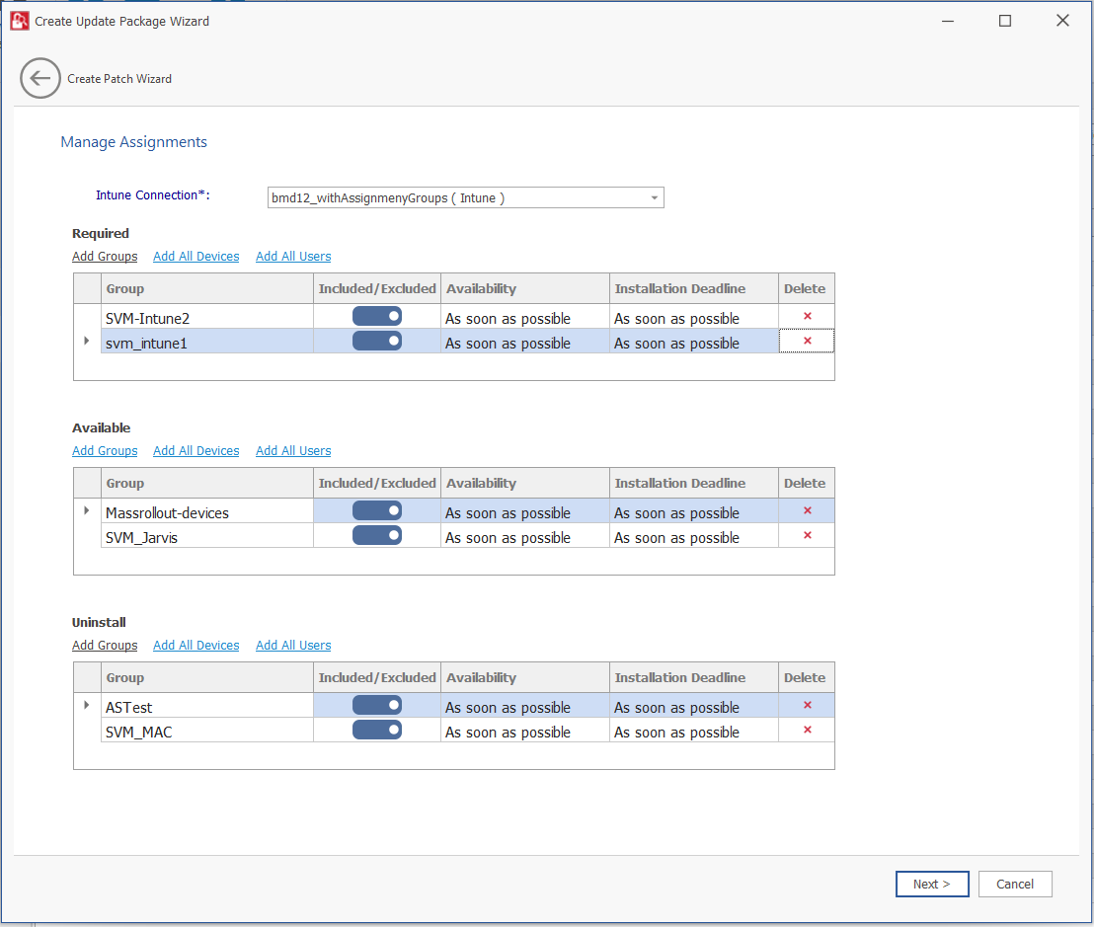Screen dimensions: 1094x927
Task: Delete the SVM_MAC group row
Action: (x=807, y=730)
